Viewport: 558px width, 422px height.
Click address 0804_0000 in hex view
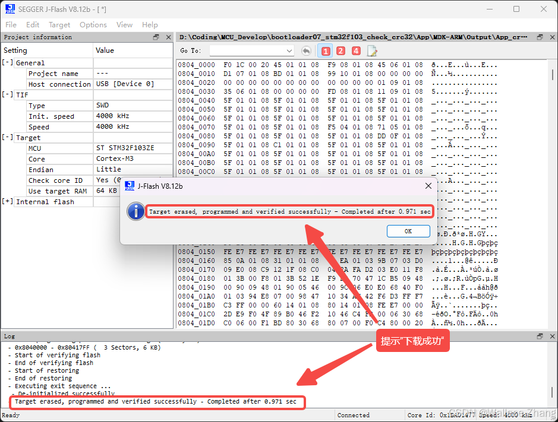[197, 65]
